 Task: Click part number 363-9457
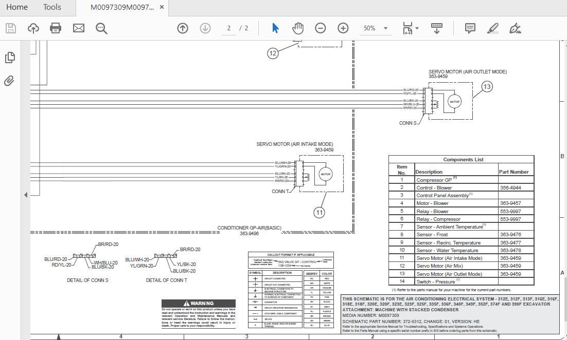pyautogui.click(x=510, y=203)
